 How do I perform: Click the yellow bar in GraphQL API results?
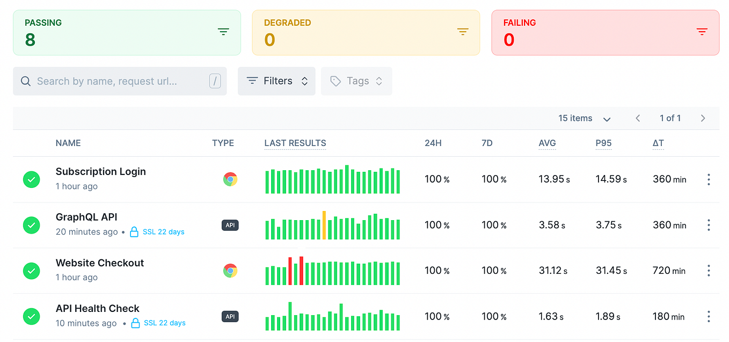coord(324,225)
